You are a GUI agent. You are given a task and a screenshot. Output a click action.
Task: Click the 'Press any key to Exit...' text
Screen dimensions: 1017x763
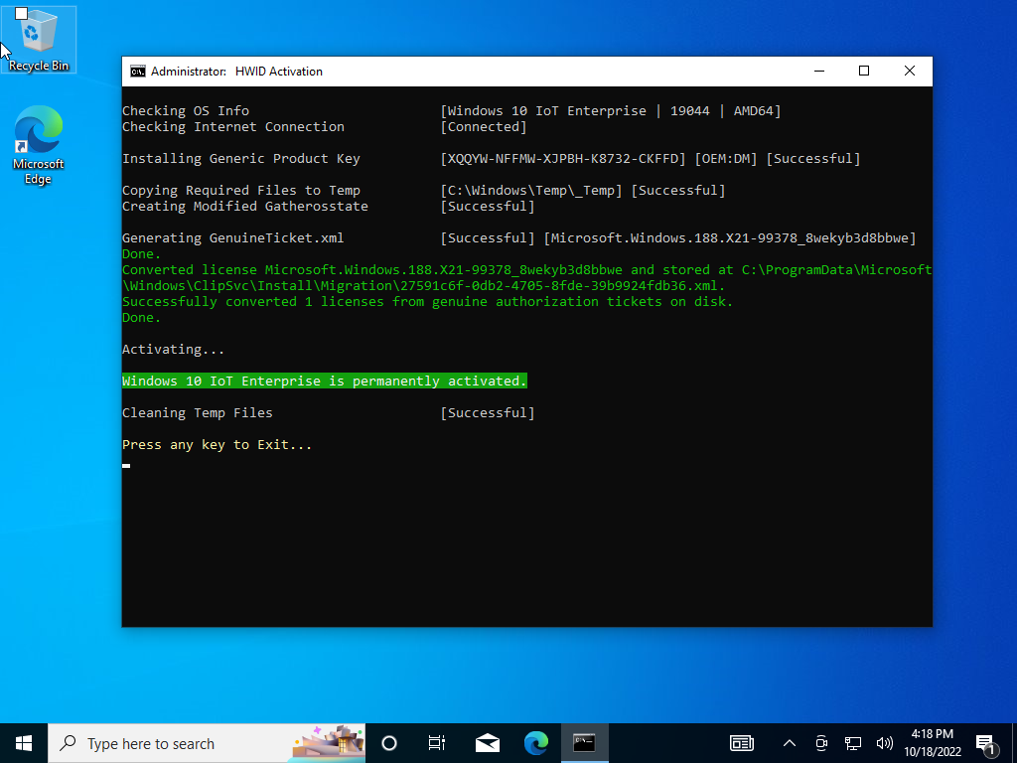pos(217,444)
